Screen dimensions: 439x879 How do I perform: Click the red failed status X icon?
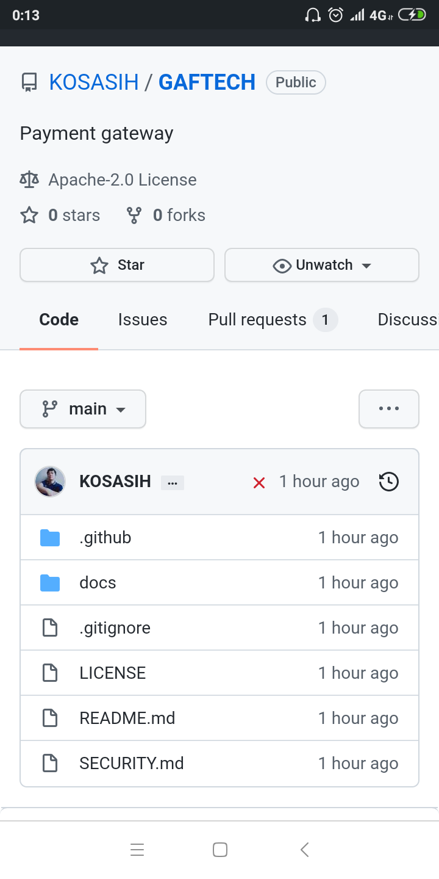(x=259, y=483)
